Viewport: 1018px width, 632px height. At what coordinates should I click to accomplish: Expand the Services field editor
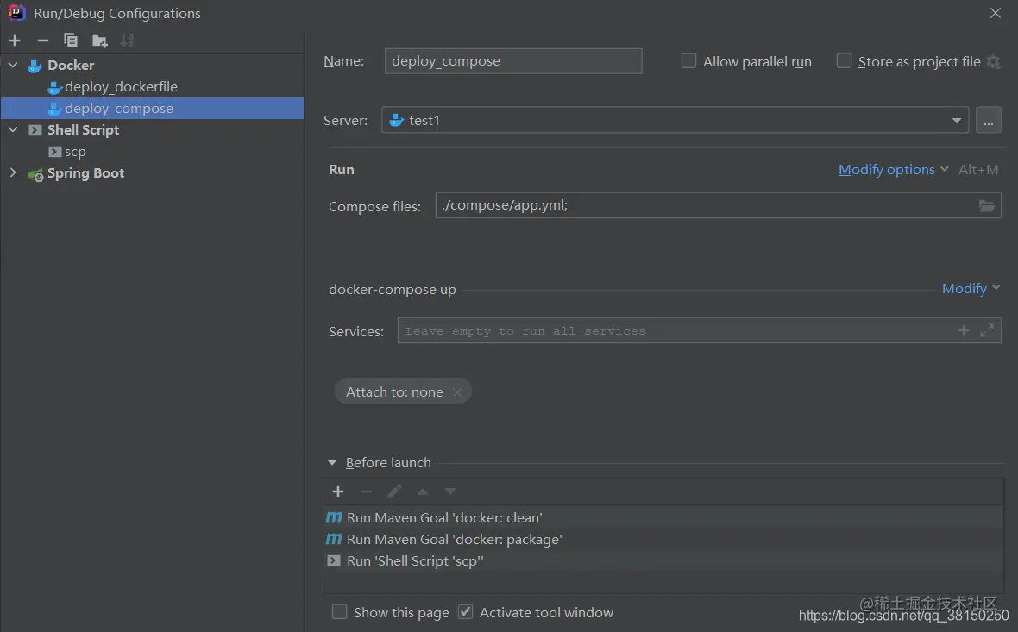(x=987, y=330)
